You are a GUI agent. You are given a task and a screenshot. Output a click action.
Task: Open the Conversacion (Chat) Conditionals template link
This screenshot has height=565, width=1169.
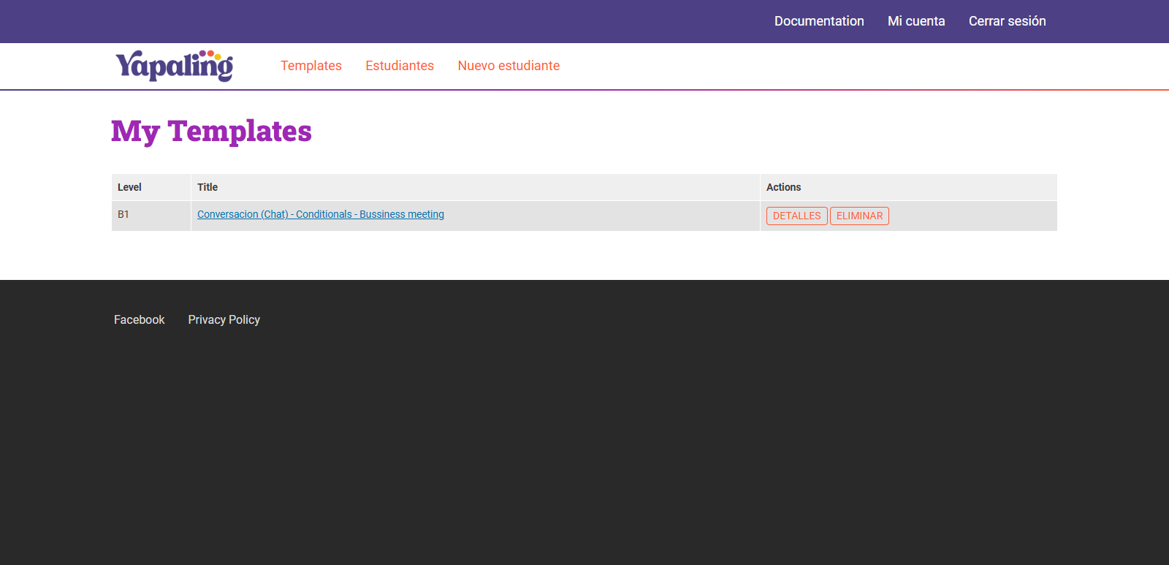click(x=321, y=214)
